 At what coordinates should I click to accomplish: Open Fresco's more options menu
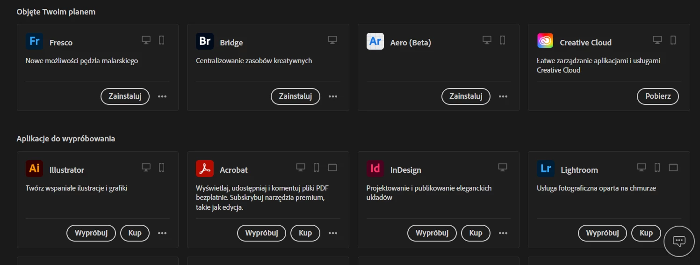tap(162, 96)
